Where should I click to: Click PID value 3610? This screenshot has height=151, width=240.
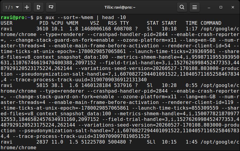[42, 29]
